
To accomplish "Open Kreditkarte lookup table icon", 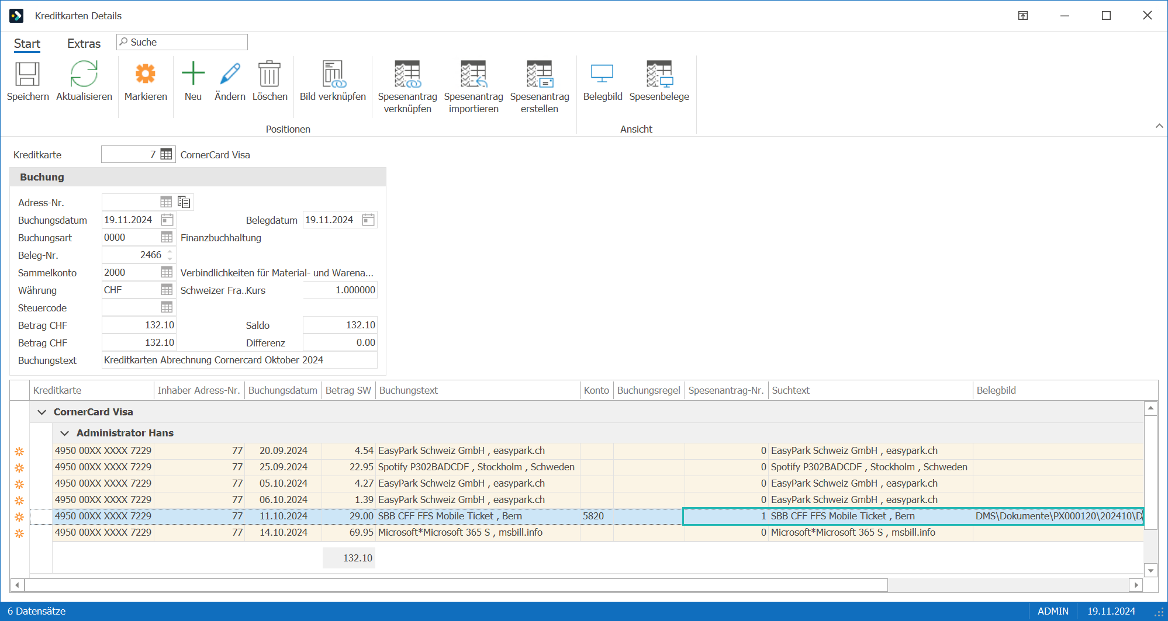I will [x=167, y=154].
